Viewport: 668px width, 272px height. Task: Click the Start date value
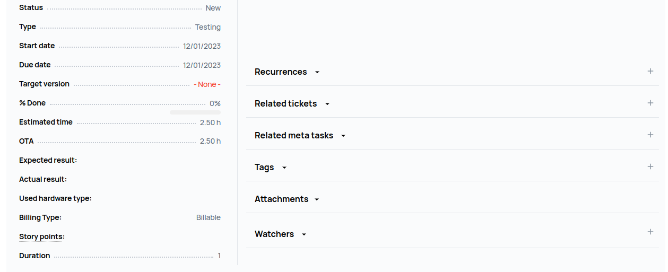202,46
